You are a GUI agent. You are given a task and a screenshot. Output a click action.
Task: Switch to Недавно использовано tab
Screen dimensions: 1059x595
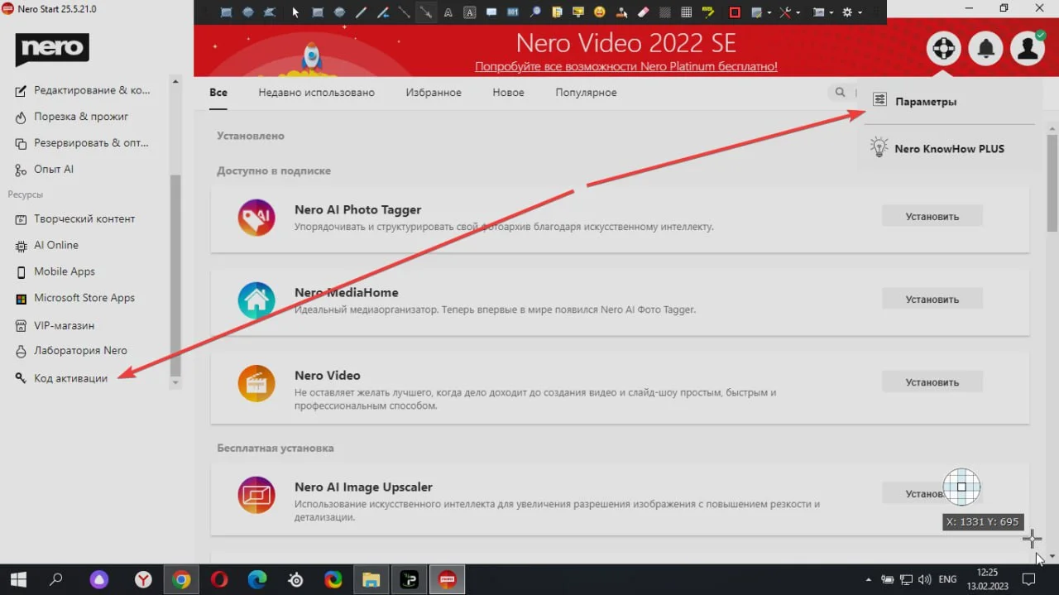pyautogui.click(x=316, y=93)
